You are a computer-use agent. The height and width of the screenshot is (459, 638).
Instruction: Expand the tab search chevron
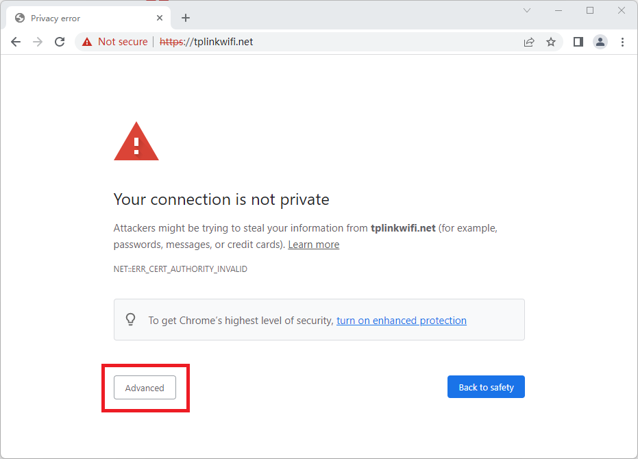[x=527, y=10]
